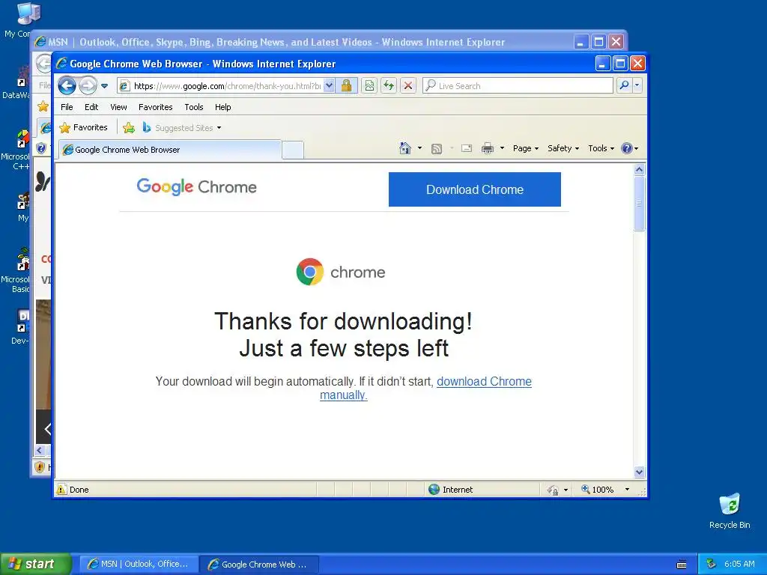Viewport: 767px width, 575px height.
Task: Switch to MSN taskbar button
Action: coord(139,565)
